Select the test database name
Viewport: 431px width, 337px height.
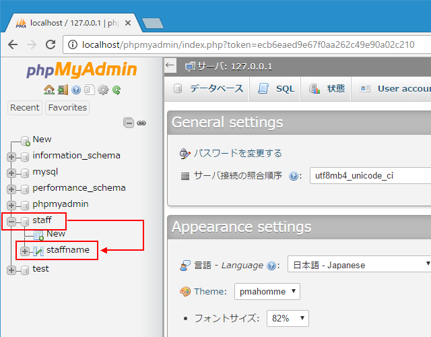(x=40, y=269)
